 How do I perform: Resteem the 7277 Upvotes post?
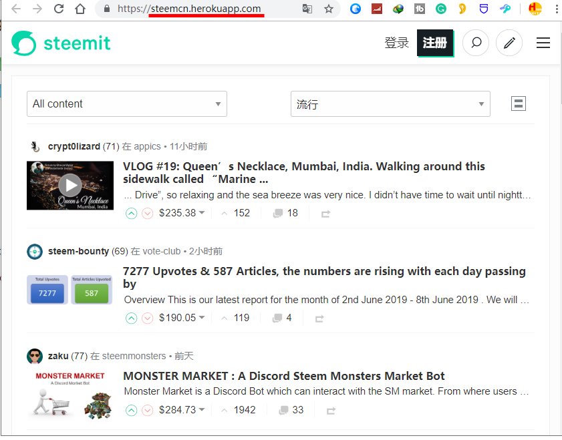319,318
